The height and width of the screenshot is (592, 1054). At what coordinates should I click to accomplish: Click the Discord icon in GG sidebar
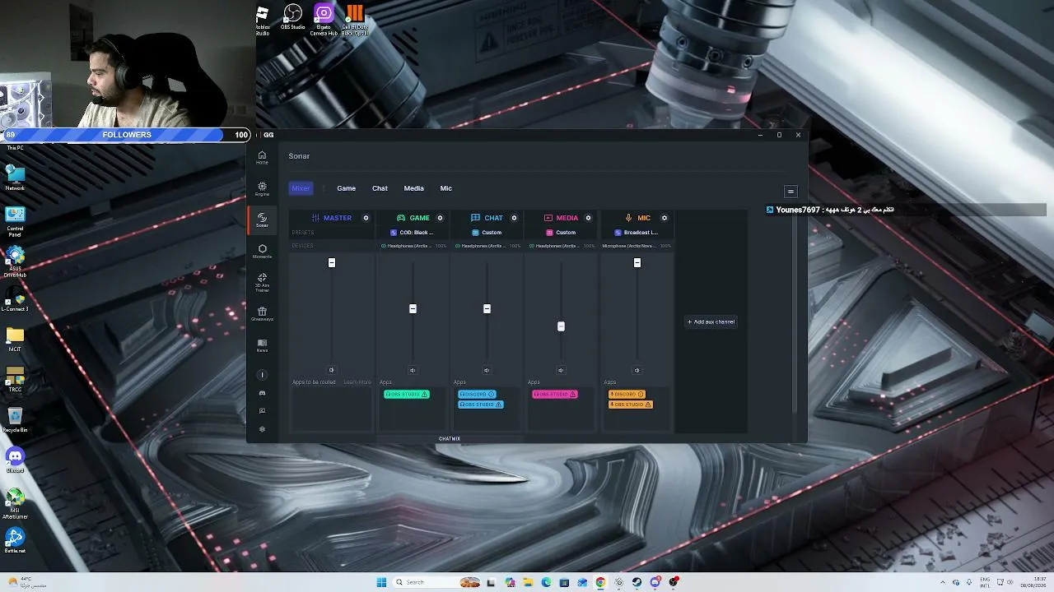262,393
